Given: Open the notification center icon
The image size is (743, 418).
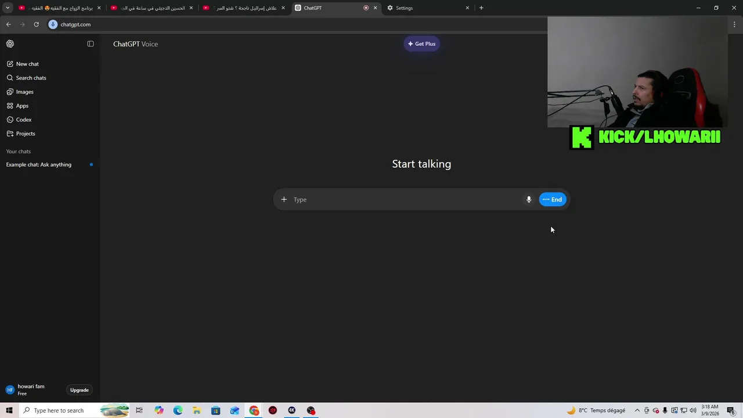Looking at the screenshot, I should [x=731, y=410].
